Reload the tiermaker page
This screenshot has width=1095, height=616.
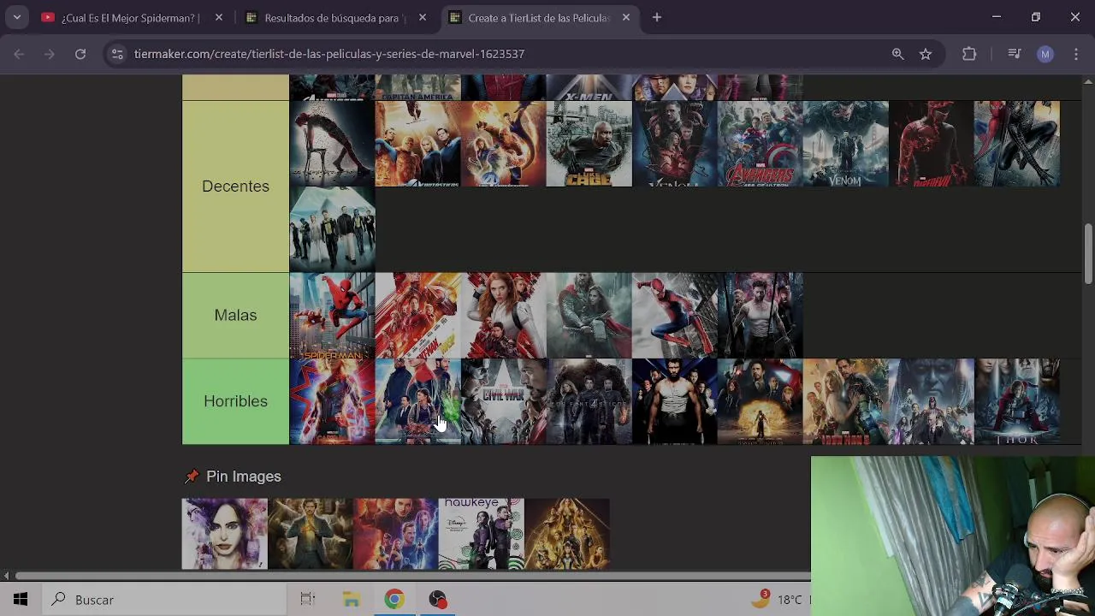pyautogui.click(x=80, y=54)
